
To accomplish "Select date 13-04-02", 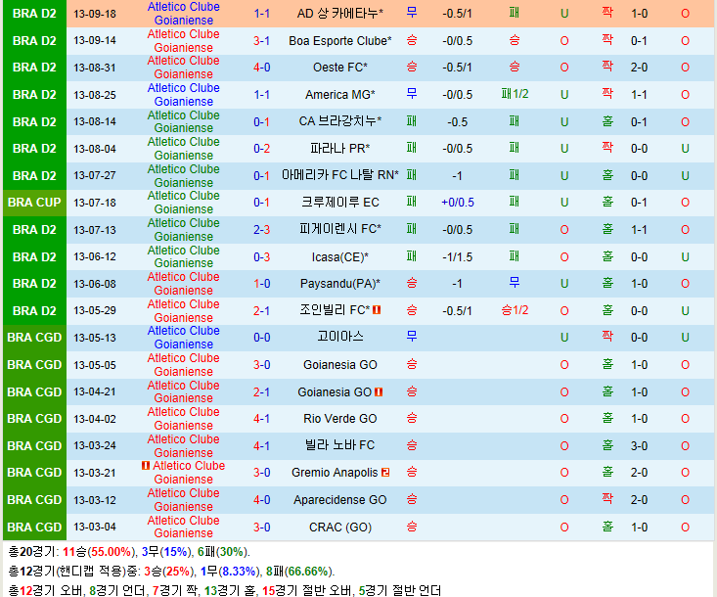I will pos(95,418).
